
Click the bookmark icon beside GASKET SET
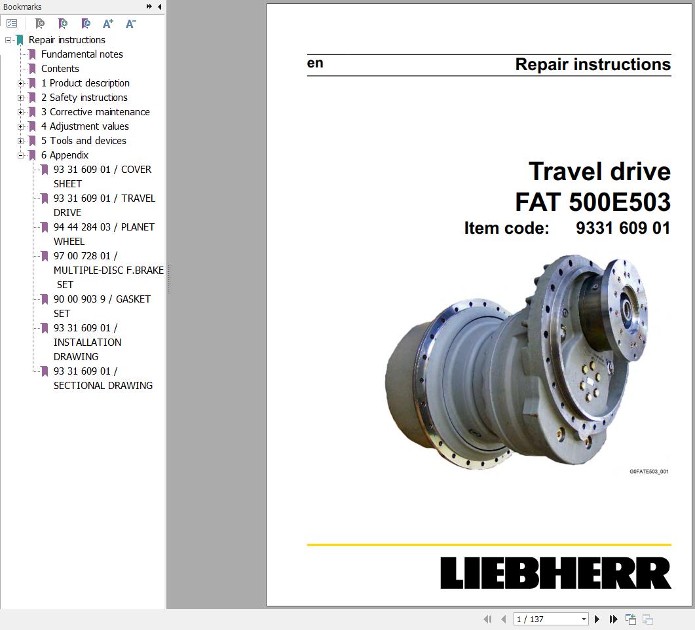(45, 299)
